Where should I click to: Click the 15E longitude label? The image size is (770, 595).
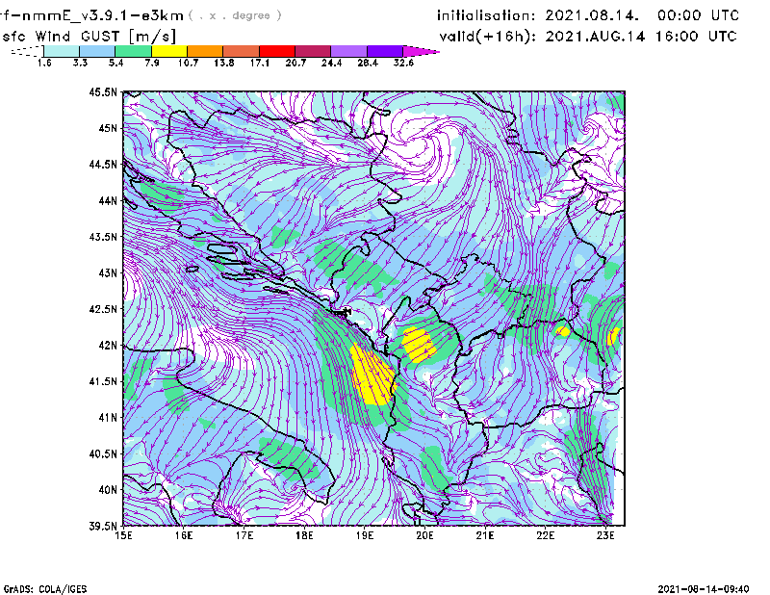pyautogui.click(x=123, y=535)
